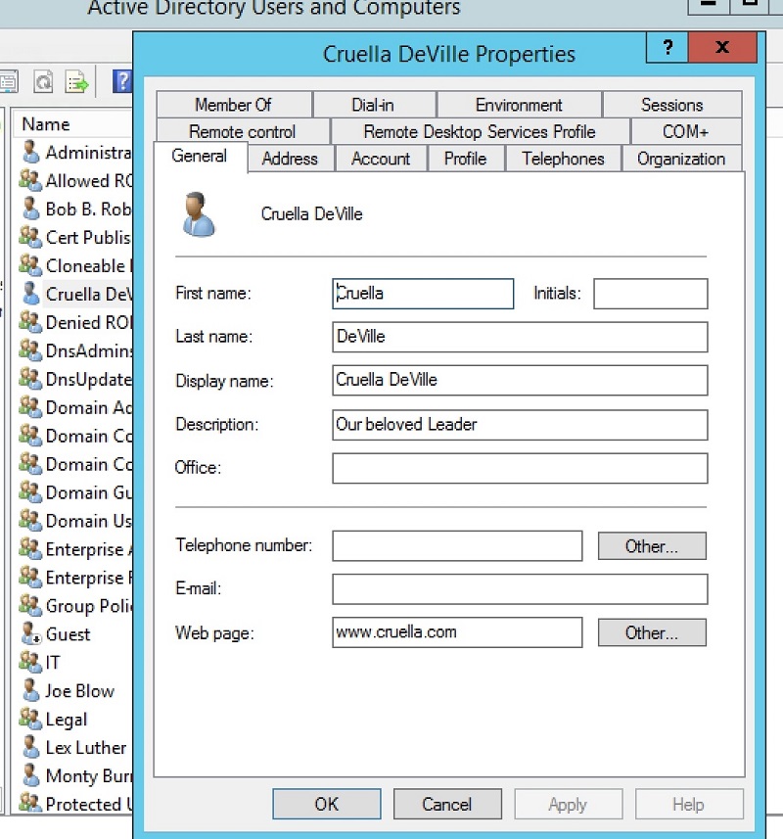Viewport: 783px width, 839px height.
Task: Click Other button next to Web page
Action: coord(652,632)
